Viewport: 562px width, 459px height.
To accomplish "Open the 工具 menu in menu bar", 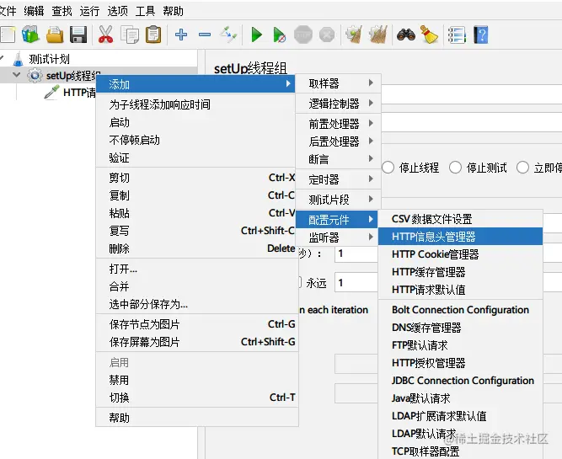I will [145, 11].
